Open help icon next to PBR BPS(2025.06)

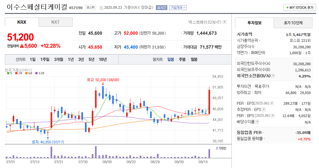click(273, 116)
